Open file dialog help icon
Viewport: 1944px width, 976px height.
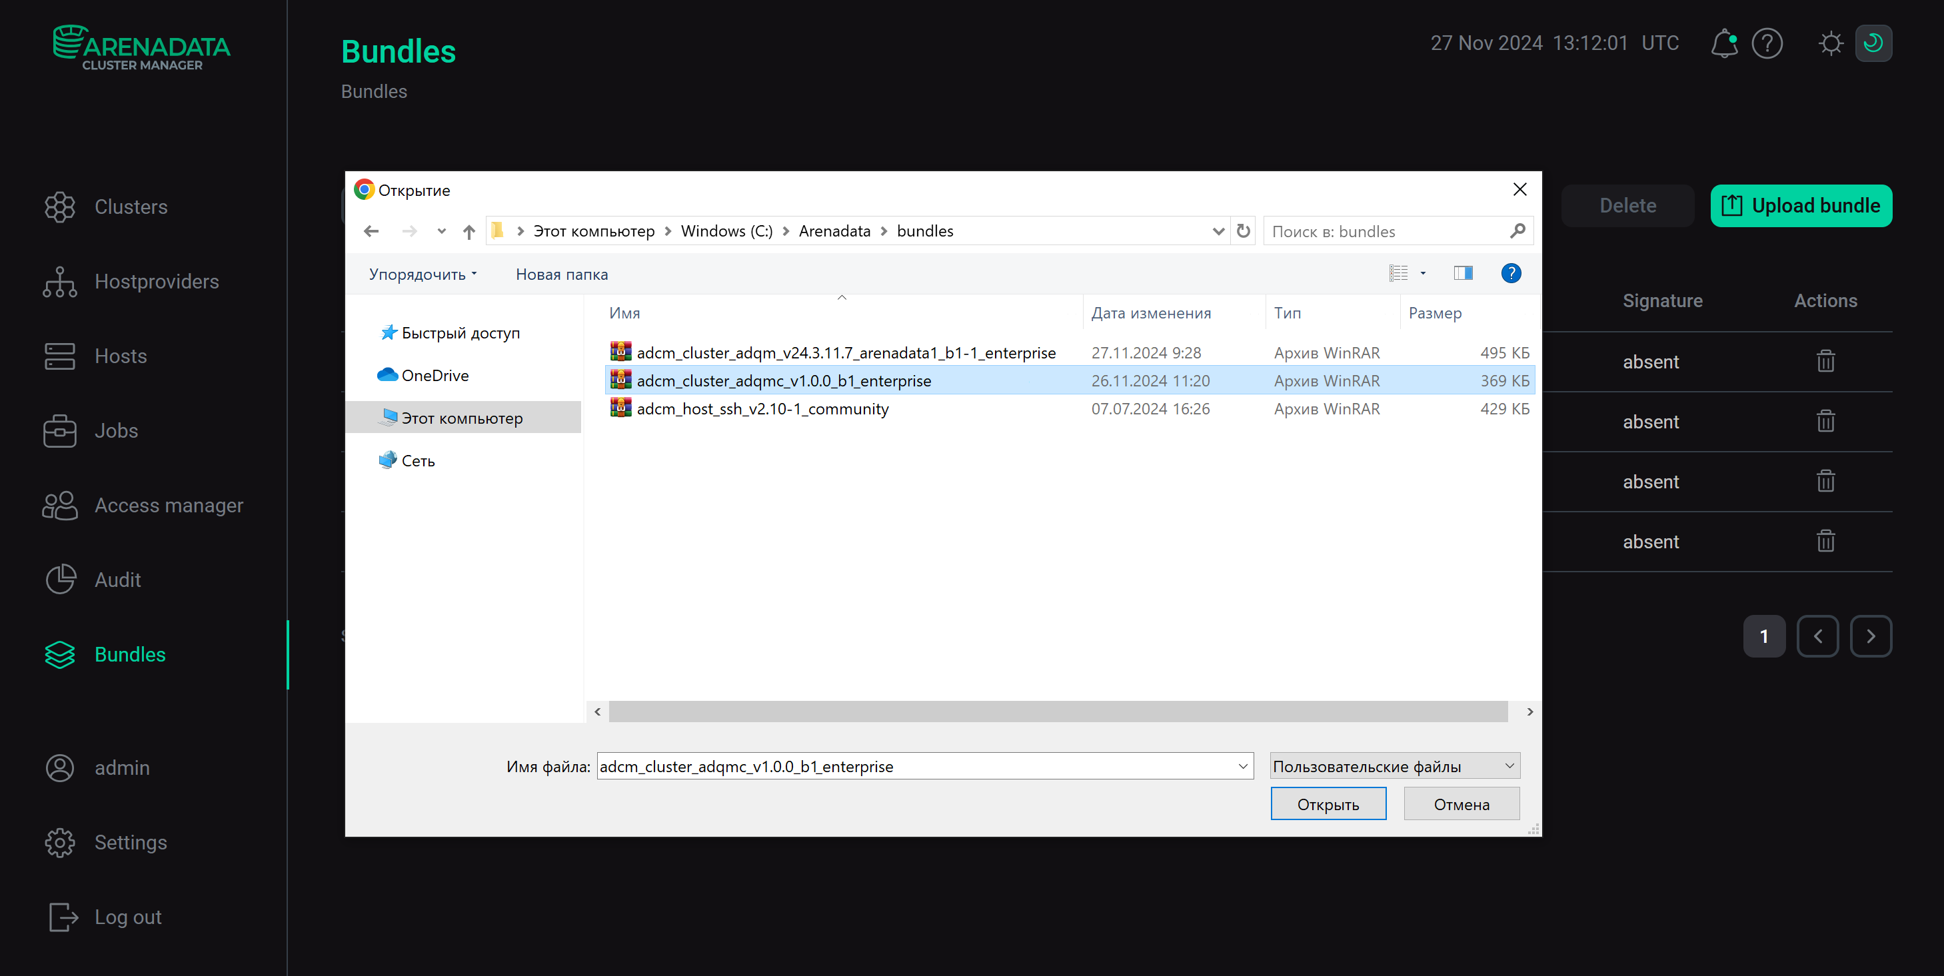pyautogui.click(x=1511, y=273)
